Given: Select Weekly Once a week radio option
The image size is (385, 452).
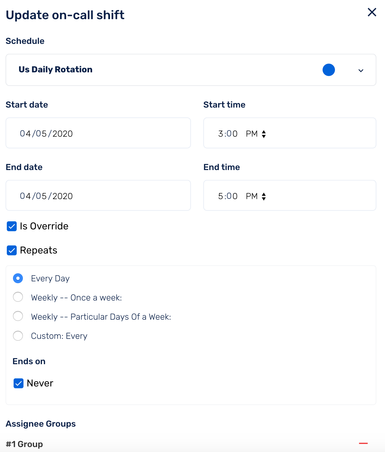Looking at the screenshot, I should coord(18,297).
